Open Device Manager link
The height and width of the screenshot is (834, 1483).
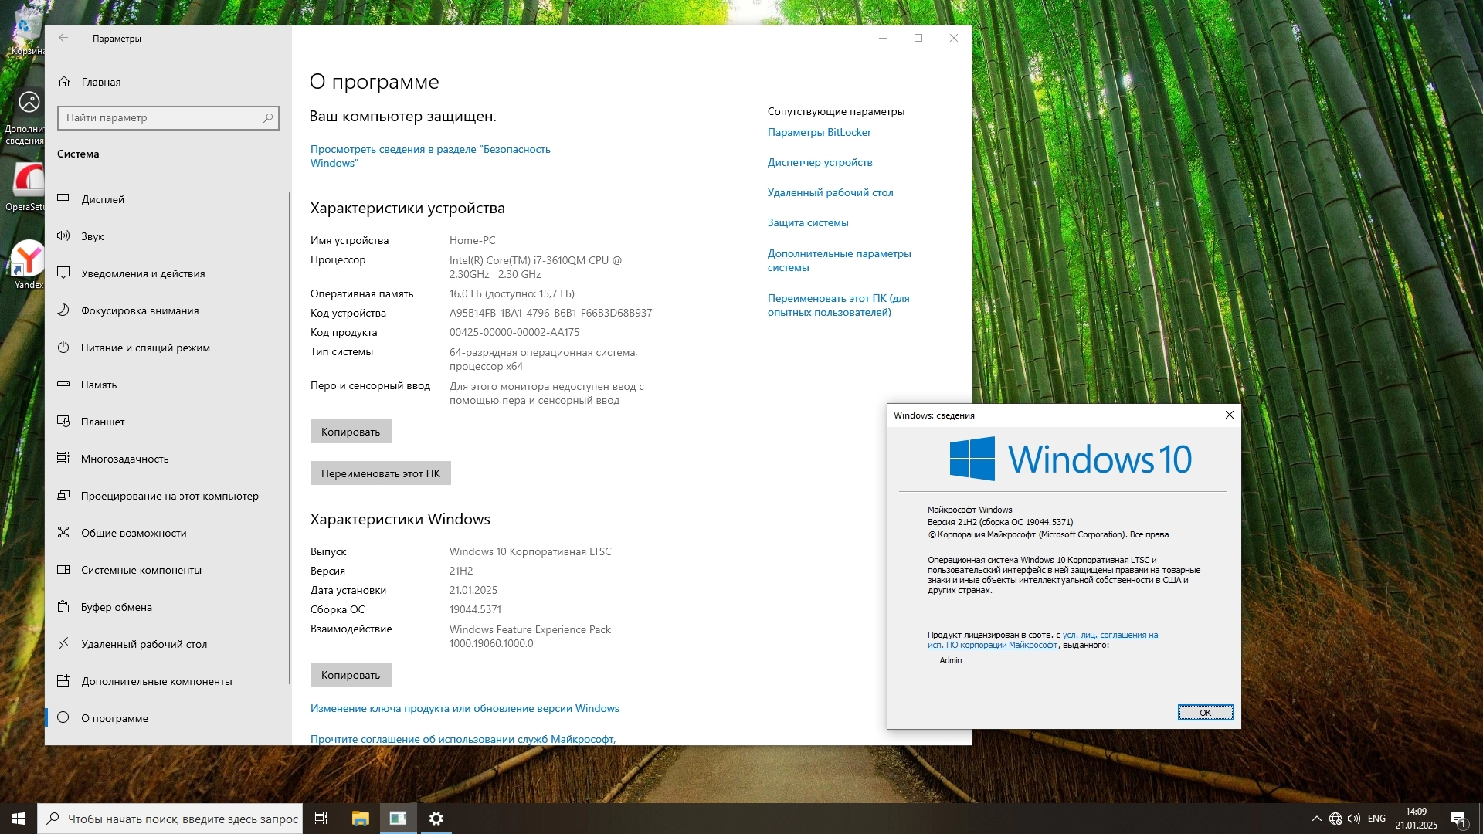click(x=820, y=162)
